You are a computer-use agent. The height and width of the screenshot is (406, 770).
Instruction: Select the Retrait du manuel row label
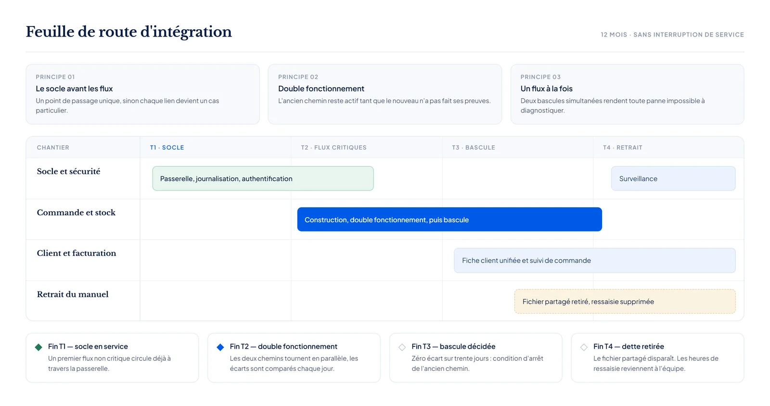click(x=73, y=294)
